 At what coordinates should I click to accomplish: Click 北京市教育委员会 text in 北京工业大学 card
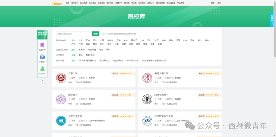click(x=97, y=121)
